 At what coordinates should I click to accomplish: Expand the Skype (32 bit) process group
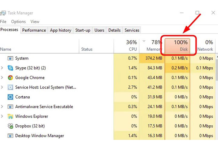(2, 68)
